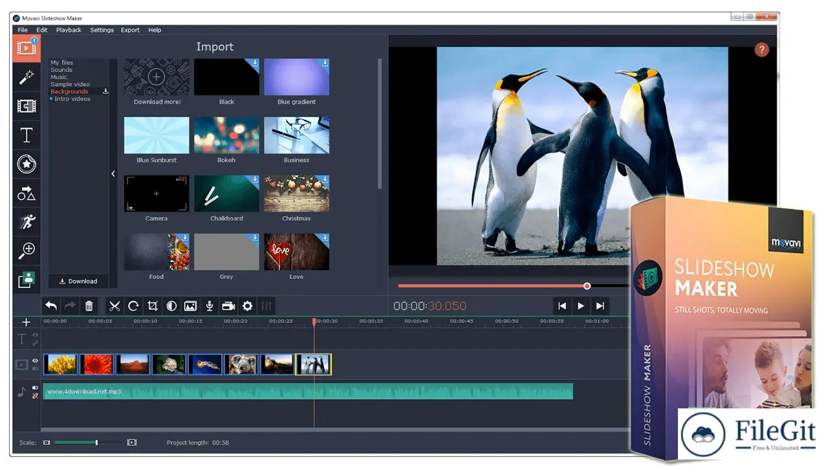The height and width of the screenshot is (466, 828).
Task: Select the koala clip on the timeline
Action: (x=241, y=364)
